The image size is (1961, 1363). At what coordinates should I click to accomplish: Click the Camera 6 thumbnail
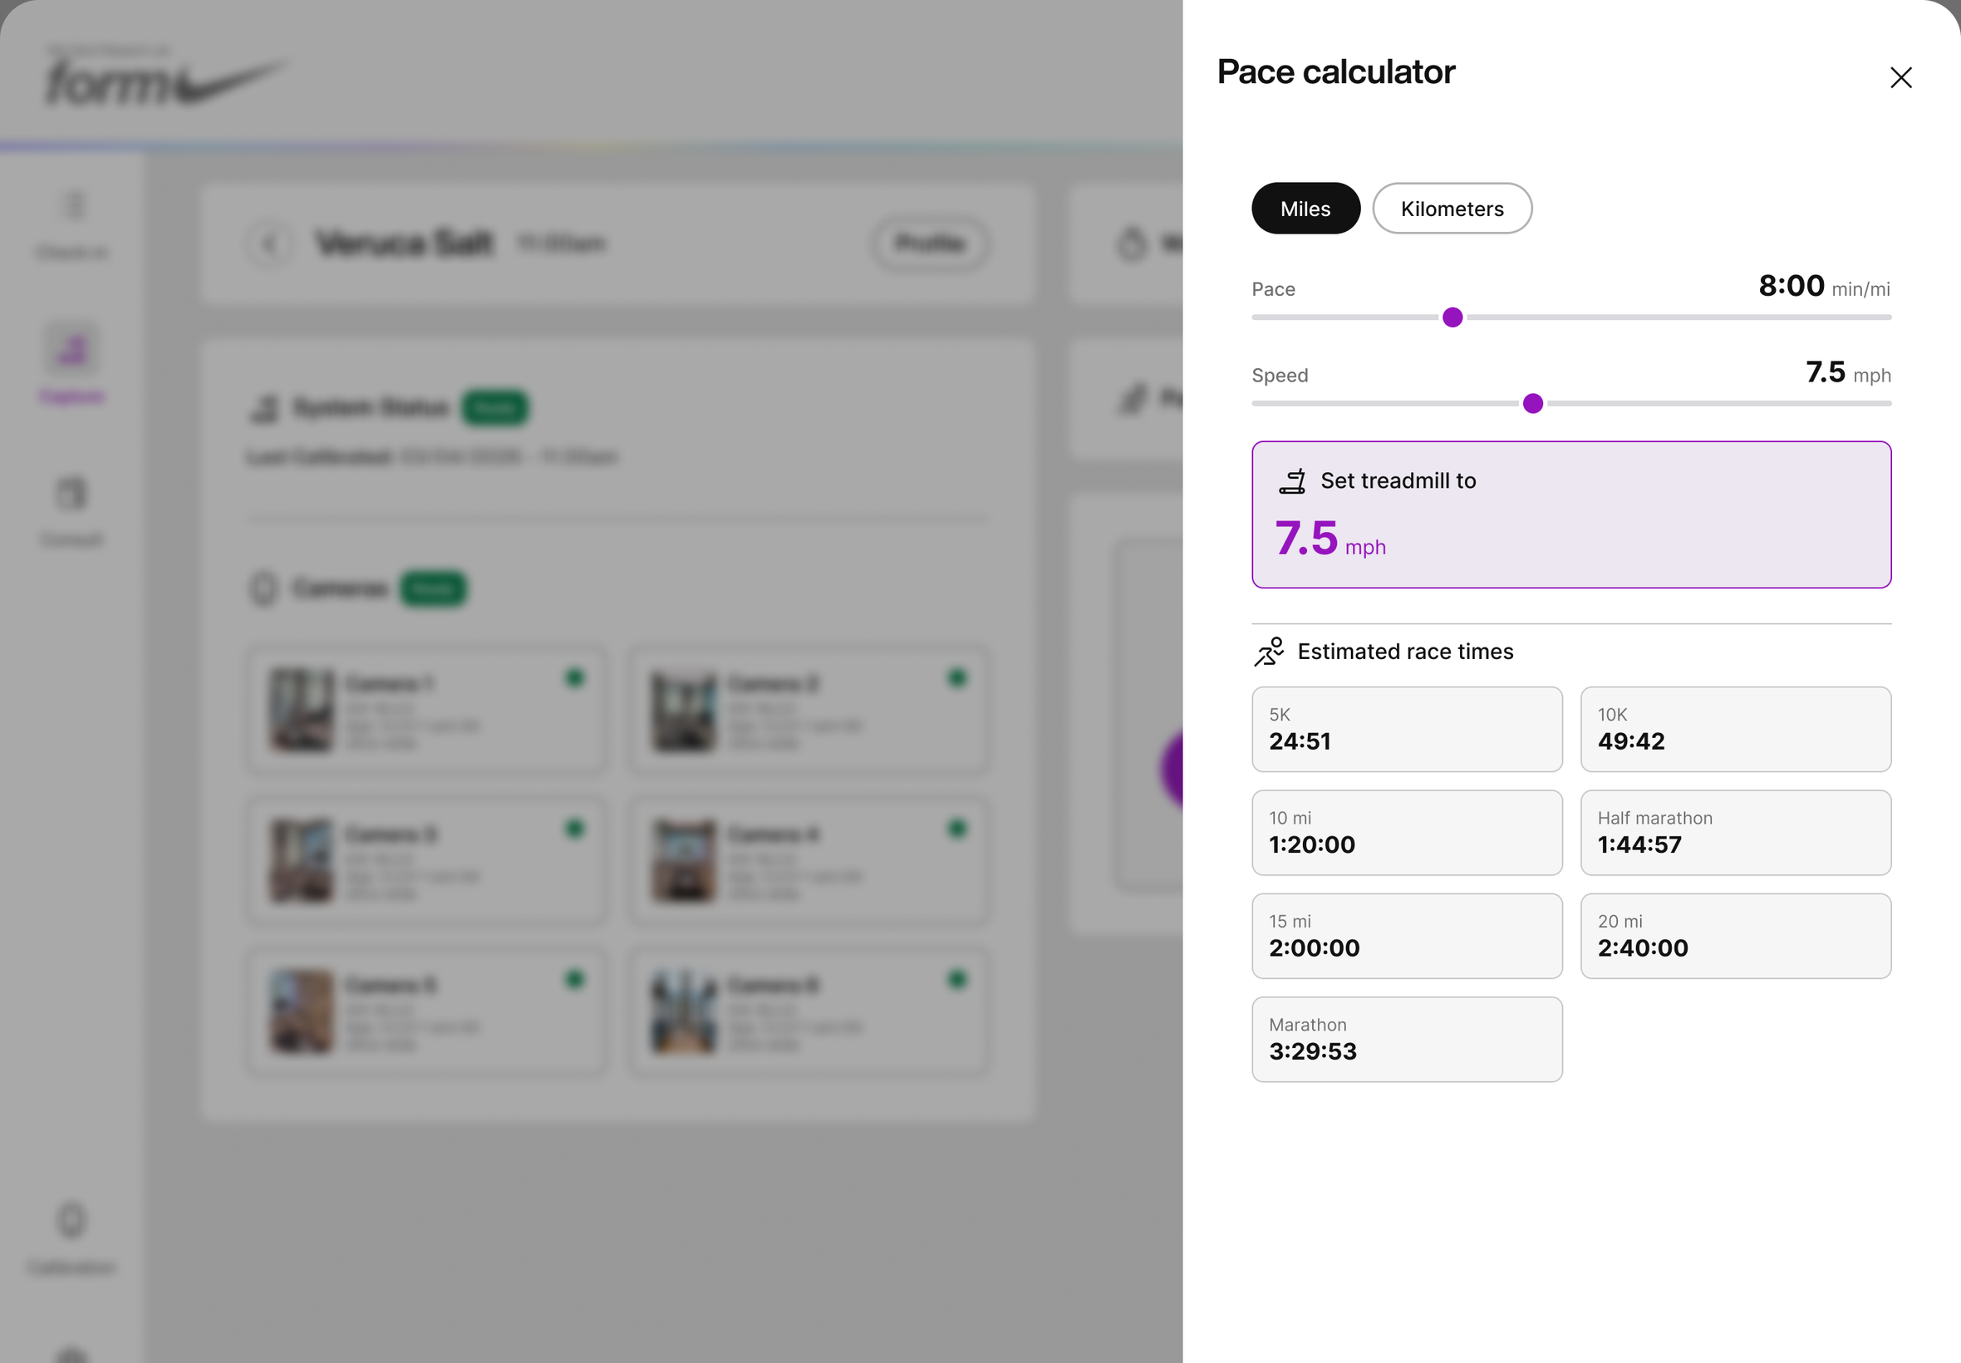coord(684,1011)
